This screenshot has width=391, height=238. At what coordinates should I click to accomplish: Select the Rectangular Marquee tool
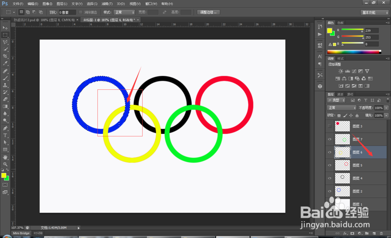pyautogui.click(x=5, y=35)
